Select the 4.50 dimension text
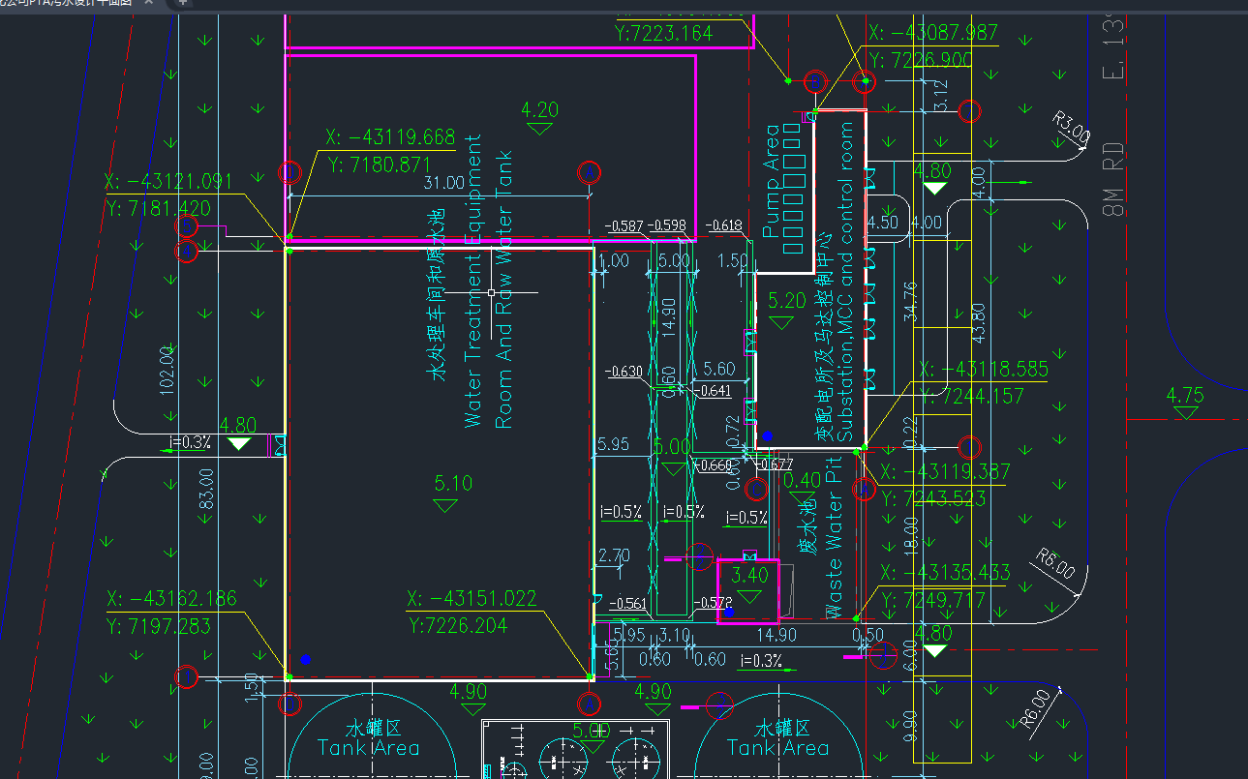This screenshot has width=1248, height=779. (883, 223)
